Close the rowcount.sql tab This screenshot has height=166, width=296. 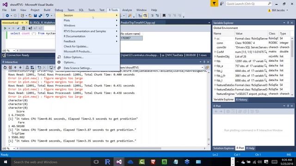26,23
